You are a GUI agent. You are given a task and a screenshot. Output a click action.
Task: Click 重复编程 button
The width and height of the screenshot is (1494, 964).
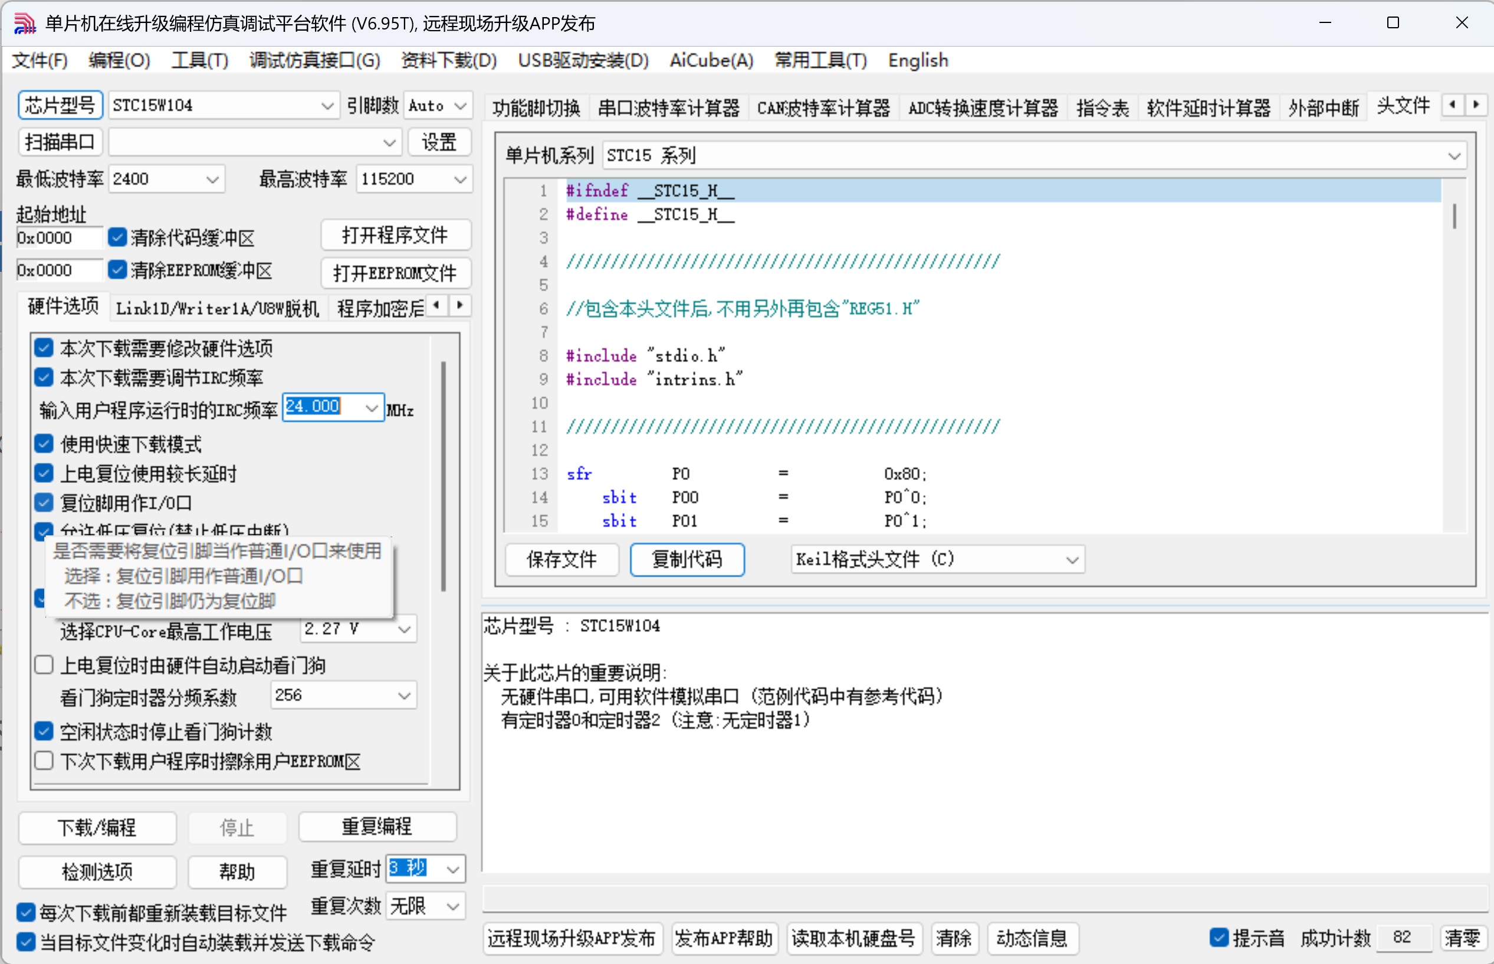click(x=377, y=826)
